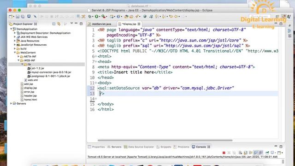
Task: Toggle Link with Editor in Project Explorer
Action: (59, 24)
